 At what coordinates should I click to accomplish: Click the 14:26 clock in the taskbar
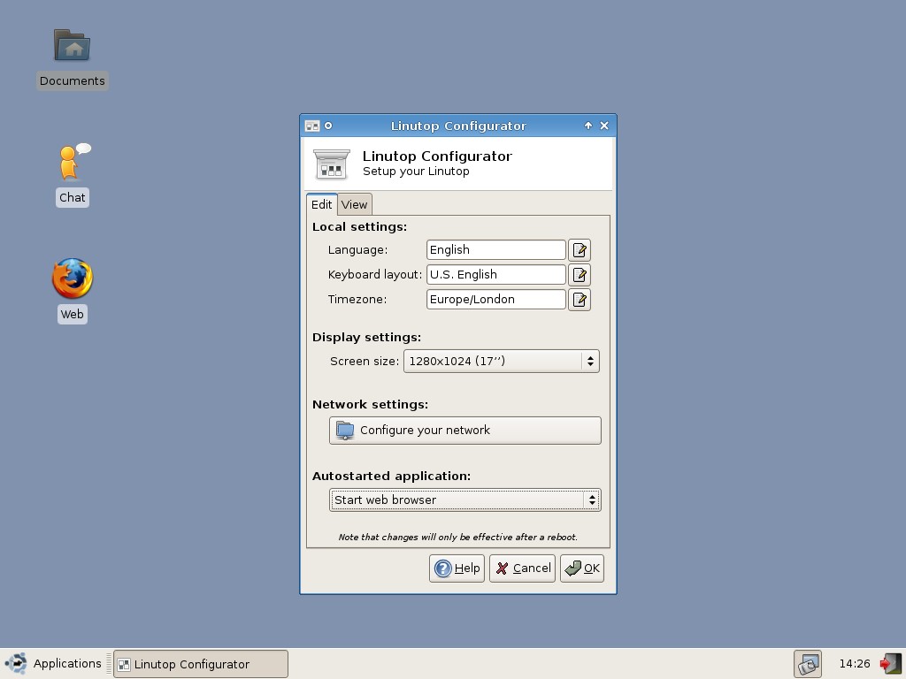(854, 663)
